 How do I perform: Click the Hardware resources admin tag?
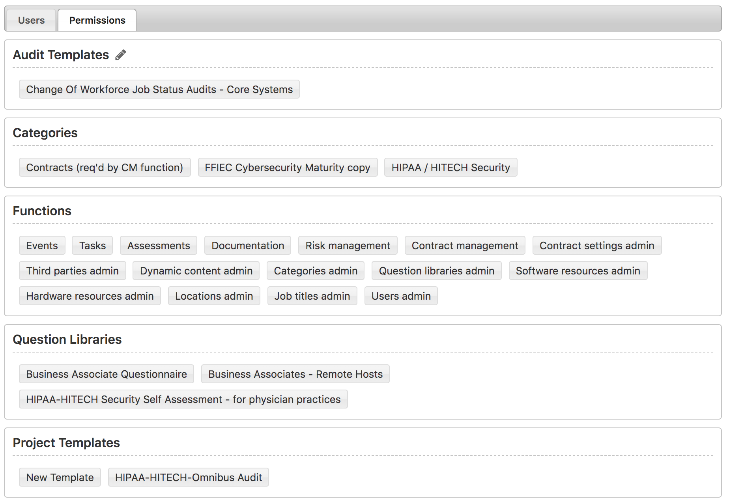90,296
